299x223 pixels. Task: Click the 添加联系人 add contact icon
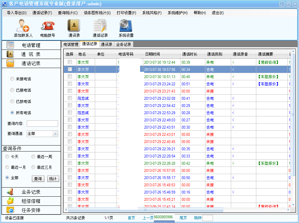(x=23, y=25)
